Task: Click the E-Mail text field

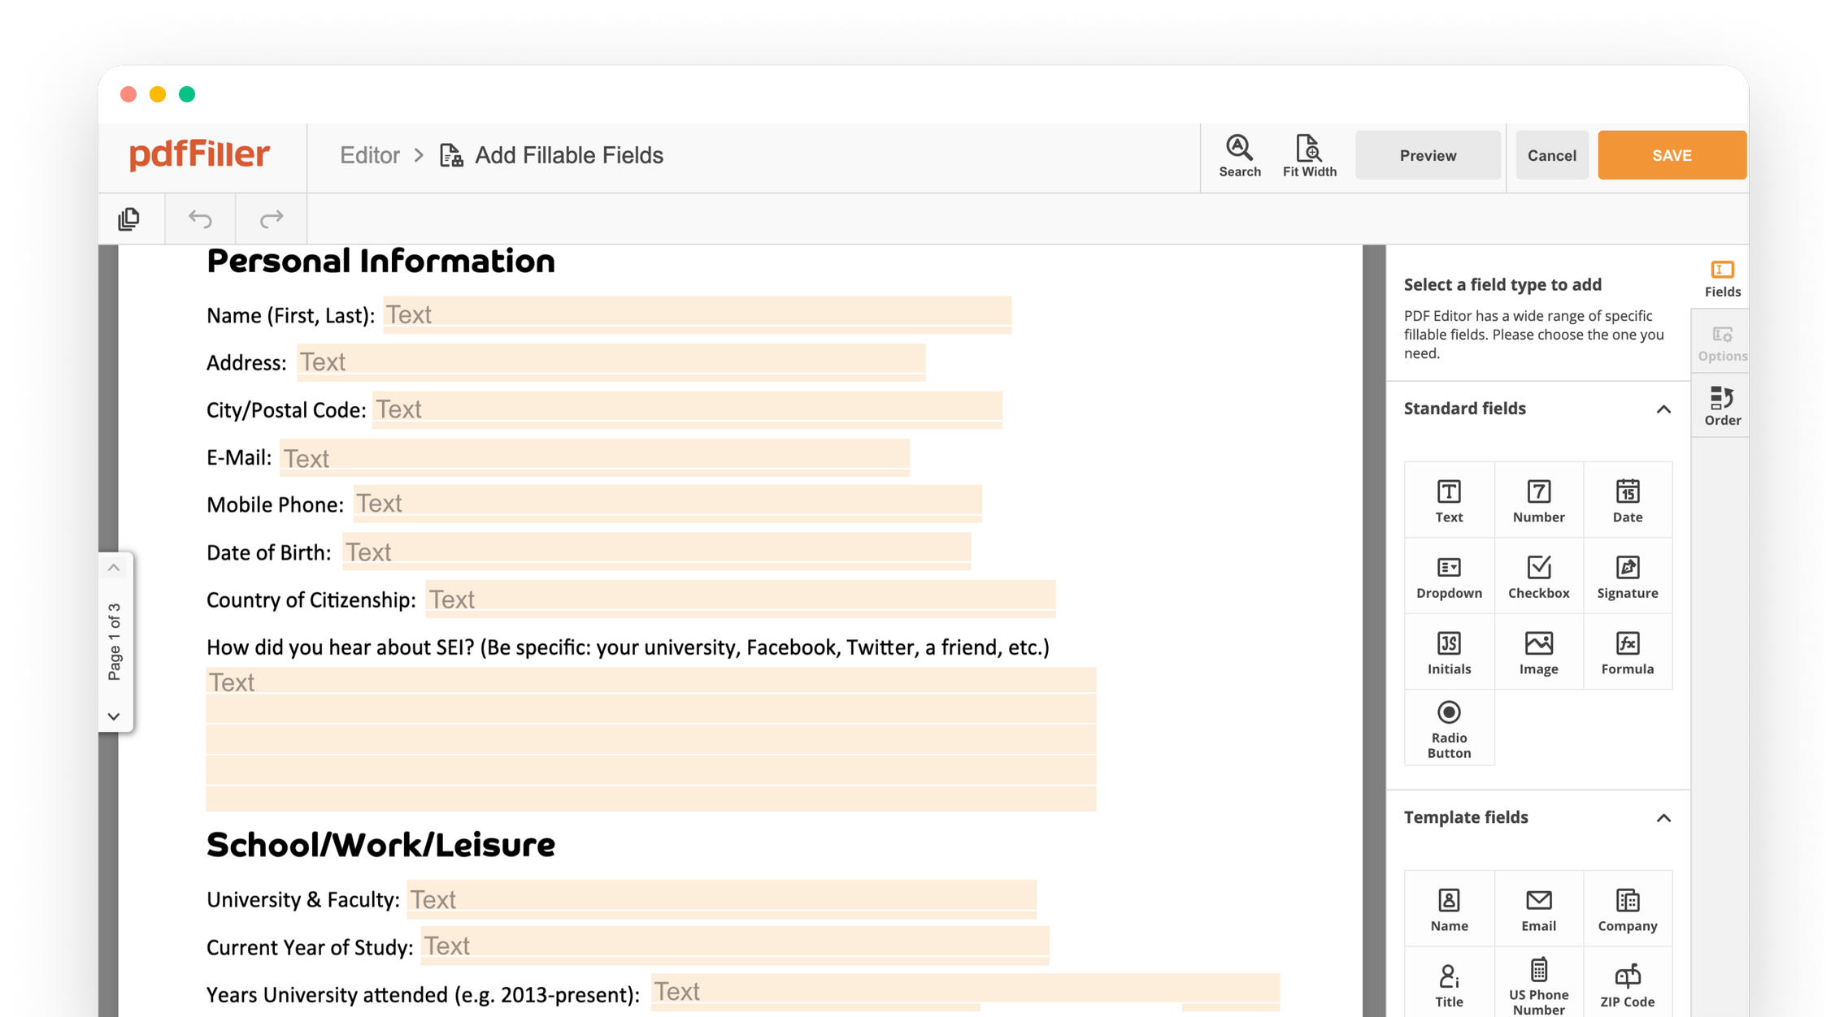Action: (x=594, y=457)
